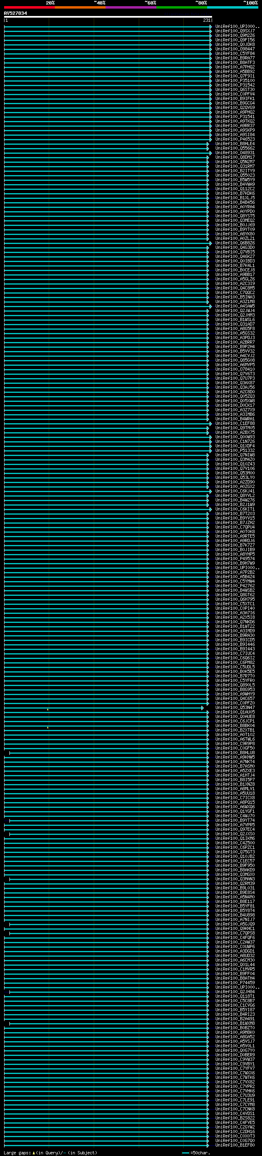Click the end position value 231
The image size is (262, 1156).
tap(206, 20)
